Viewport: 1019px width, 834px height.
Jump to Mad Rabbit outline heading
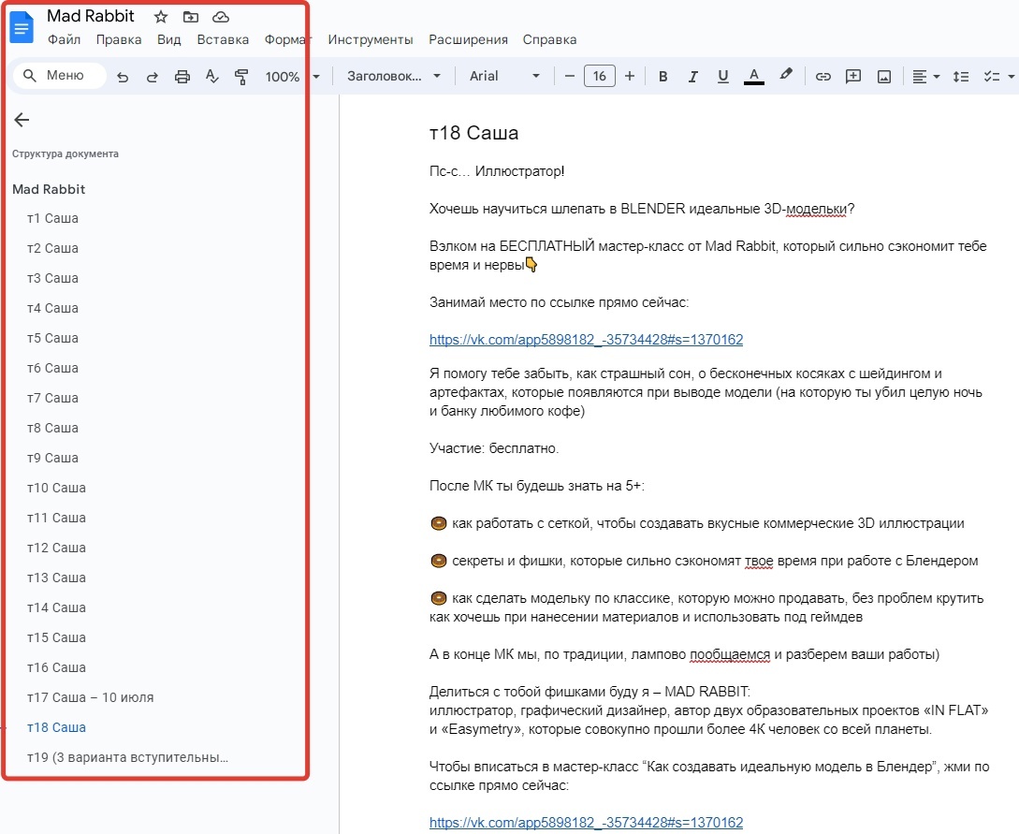[x=49, y=189]
